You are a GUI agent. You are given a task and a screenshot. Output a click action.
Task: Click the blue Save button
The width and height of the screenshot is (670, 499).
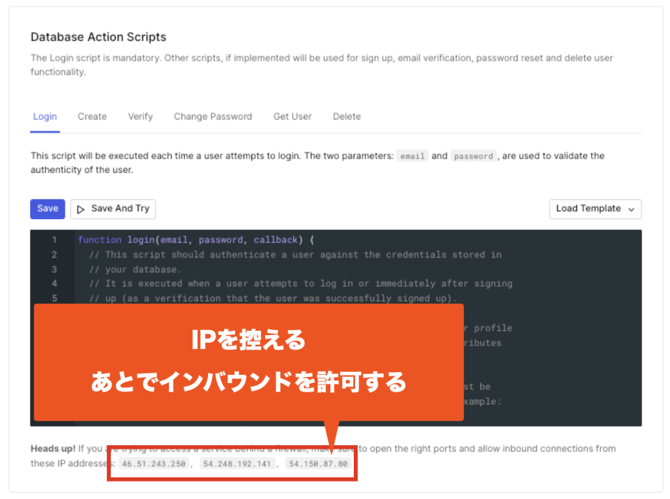(x=47, y=209)
